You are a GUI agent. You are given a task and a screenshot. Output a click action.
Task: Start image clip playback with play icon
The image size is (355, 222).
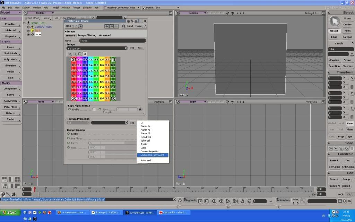(70, 54)
